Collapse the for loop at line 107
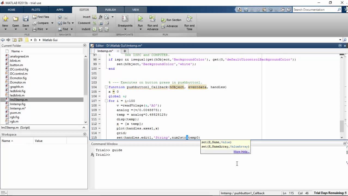This screenshot has width=348, height=196. pos(106,101)
